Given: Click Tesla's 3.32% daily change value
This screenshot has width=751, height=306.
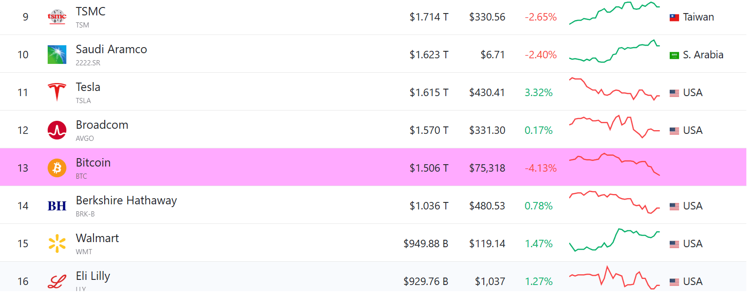Looking at the screenshot, I should (x=538, y=92).
